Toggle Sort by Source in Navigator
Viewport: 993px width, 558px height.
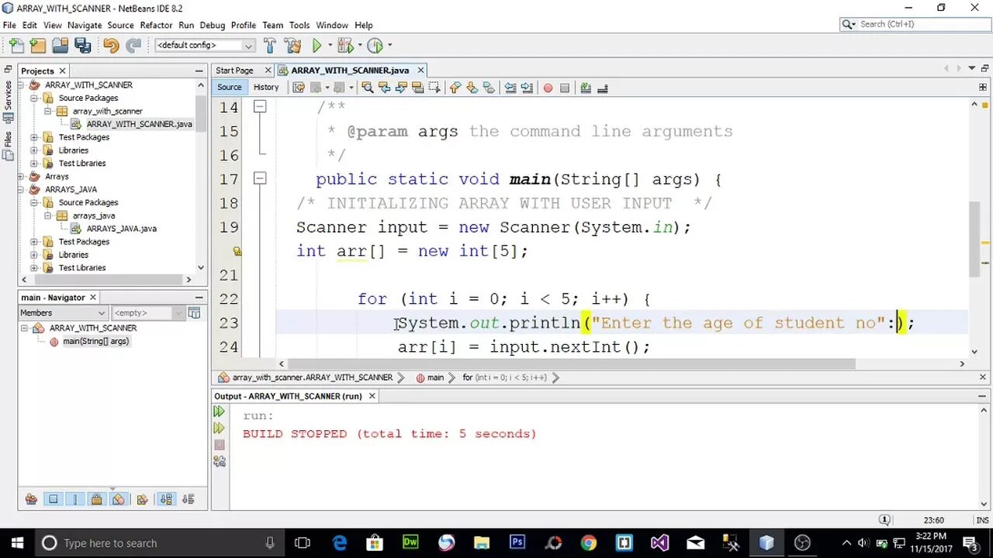click(188, 499)
